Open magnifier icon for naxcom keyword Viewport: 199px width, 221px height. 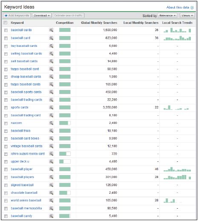click(x=51, y=123)
